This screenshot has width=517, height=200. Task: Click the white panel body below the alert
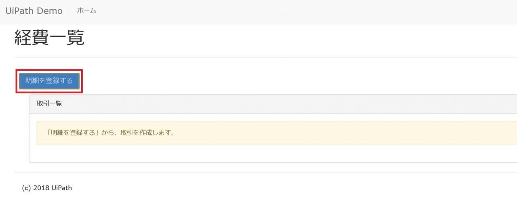pos(273,154)
